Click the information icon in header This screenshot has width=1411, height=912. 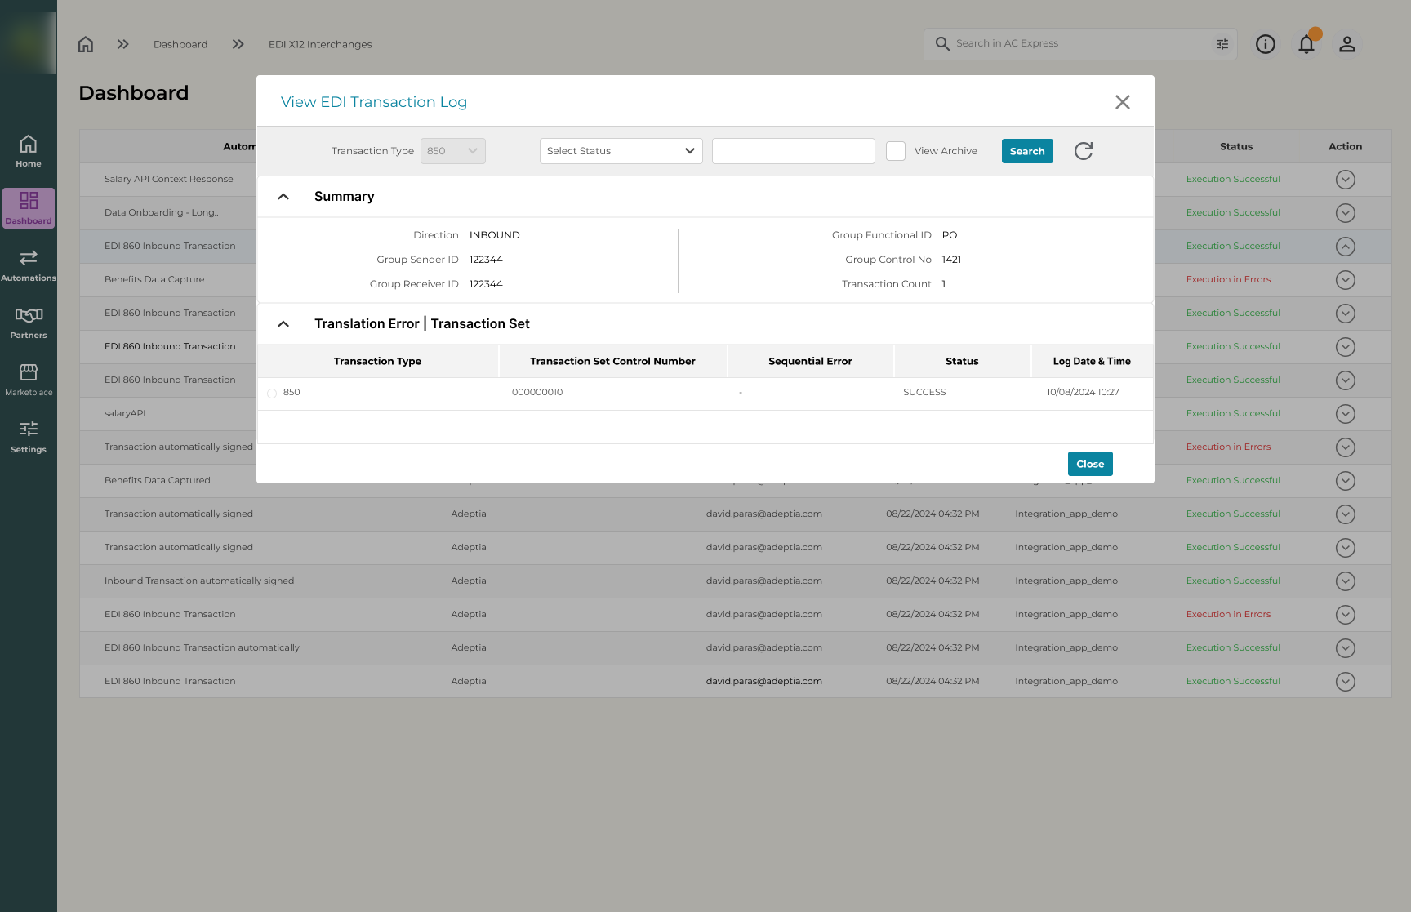click(1266, 44)
